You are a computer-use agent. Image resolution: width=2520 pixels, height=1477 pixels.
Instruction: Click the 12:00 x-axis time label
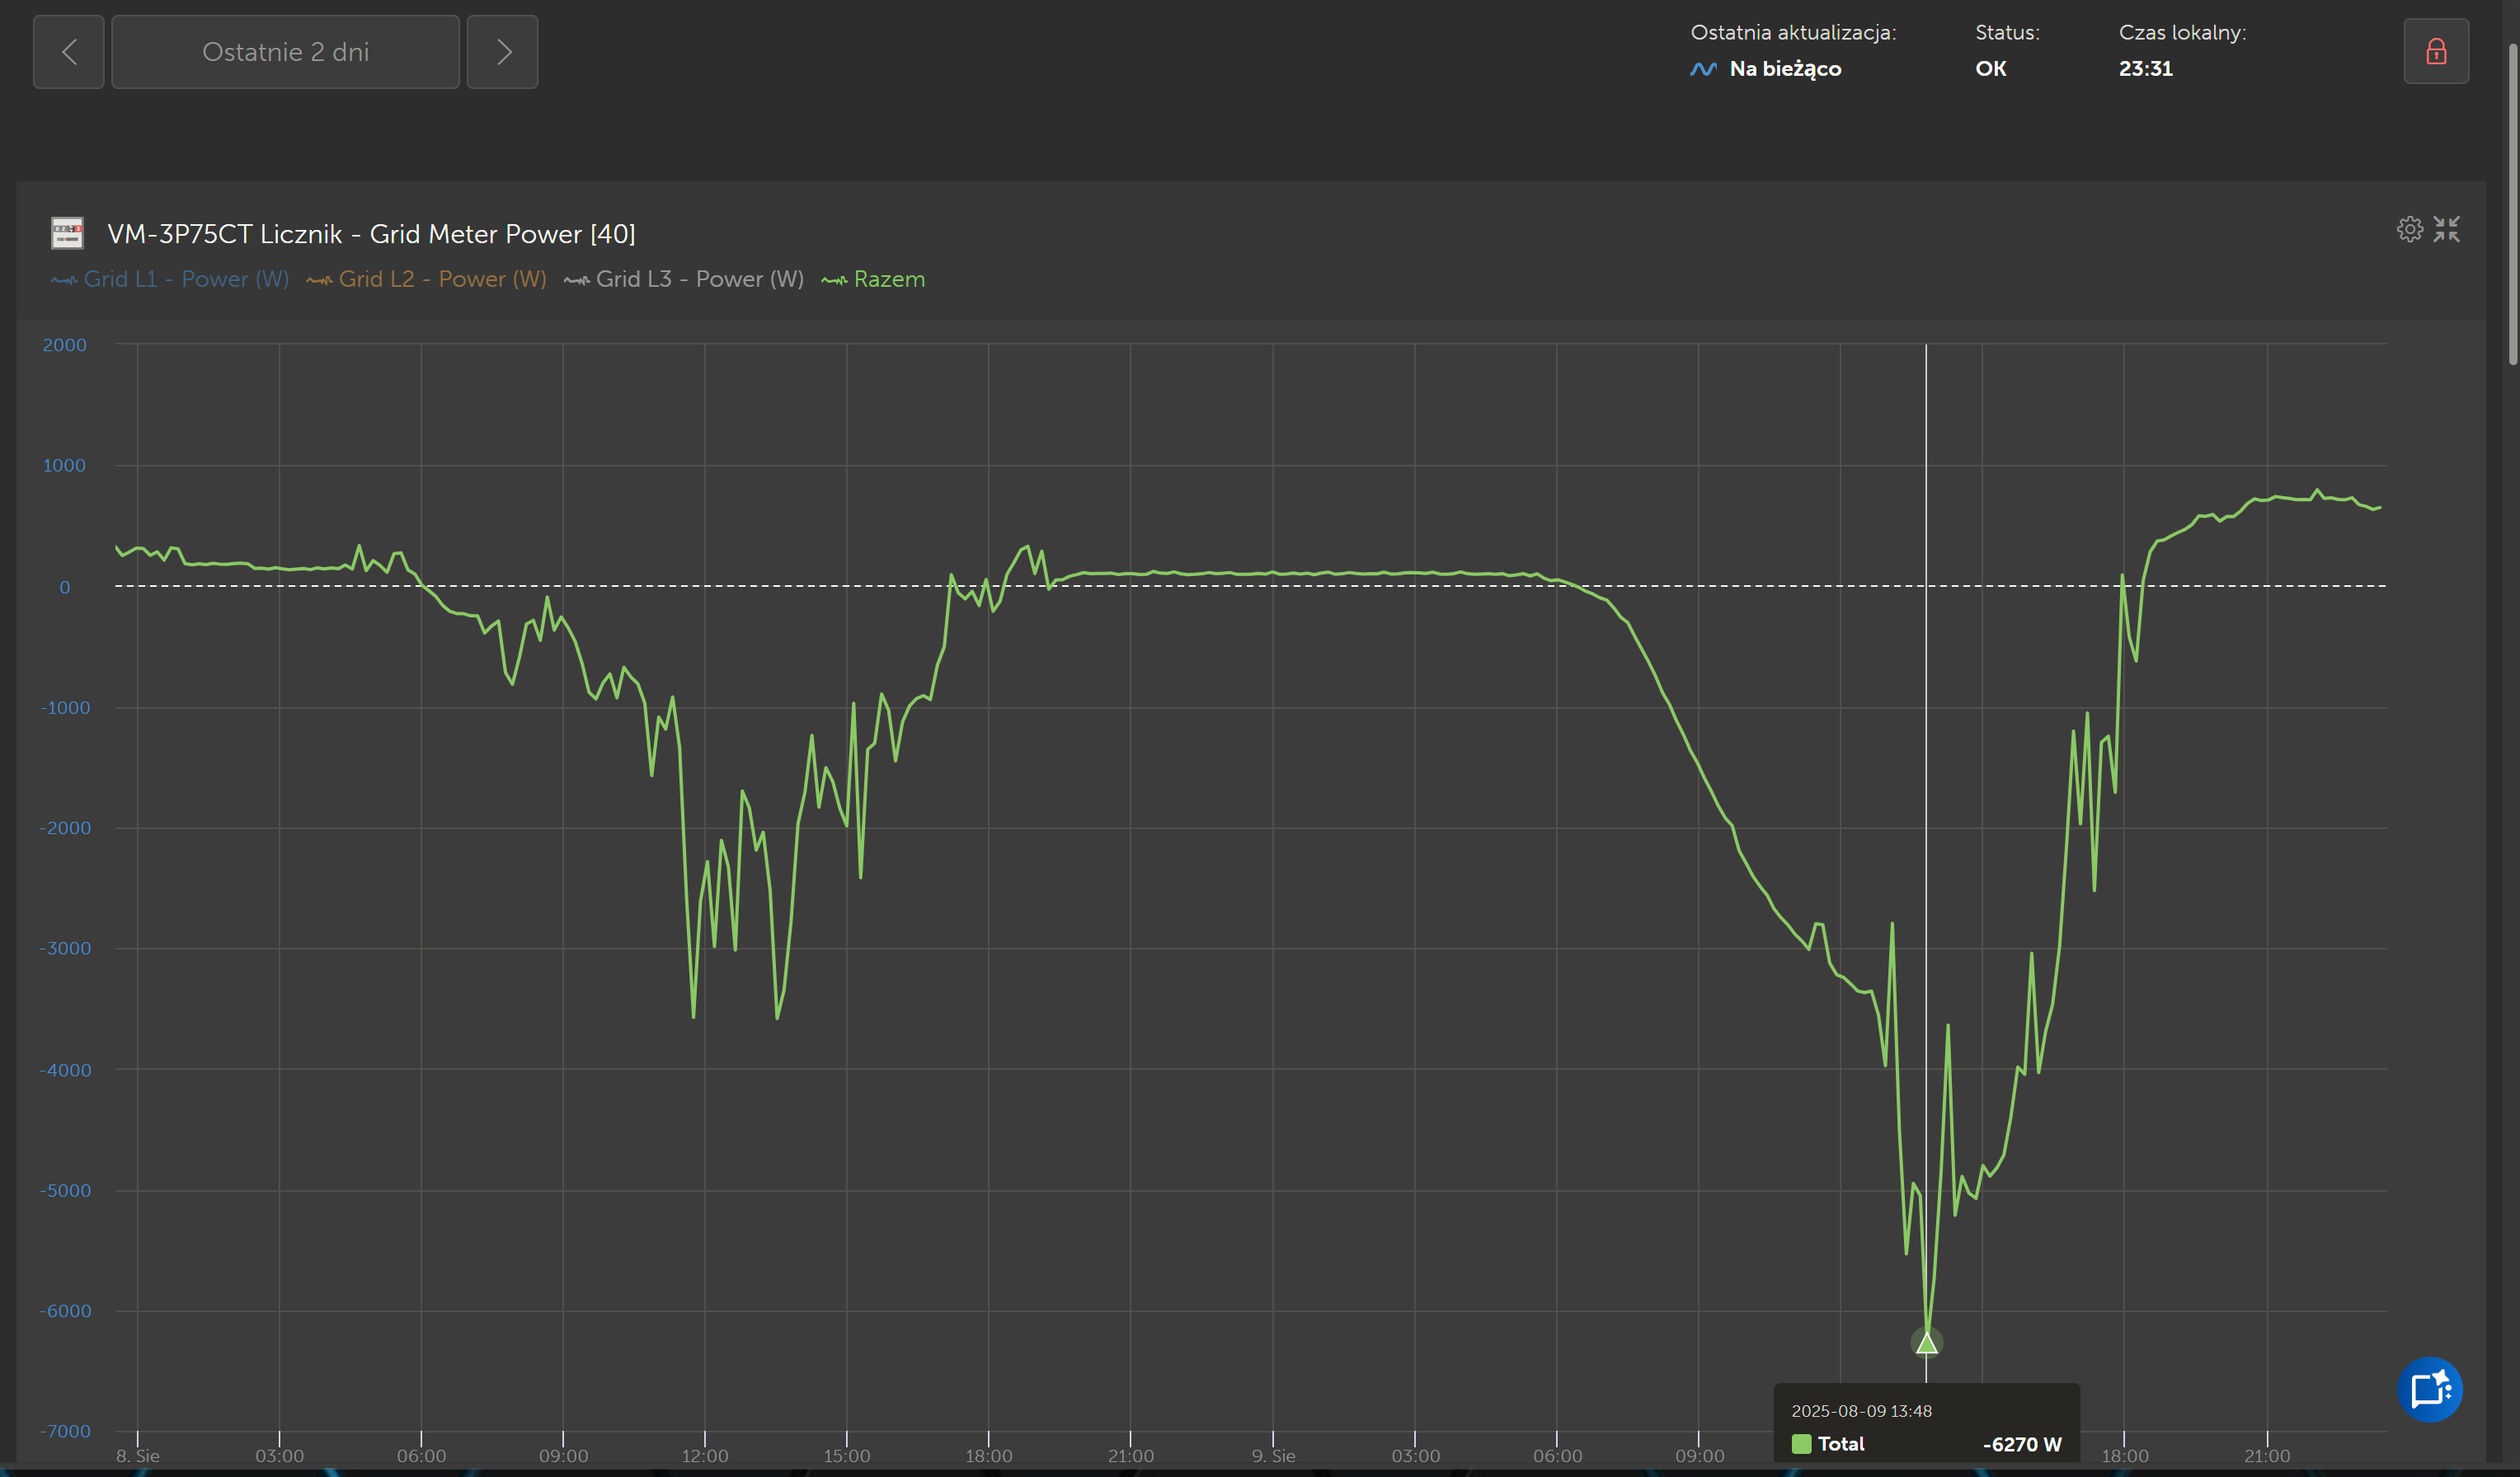[x=704, y=1456]
